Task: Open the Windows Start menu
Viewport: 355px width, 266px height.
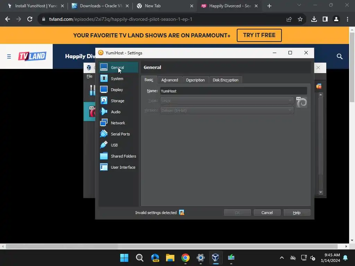Action: pos(124,258)
